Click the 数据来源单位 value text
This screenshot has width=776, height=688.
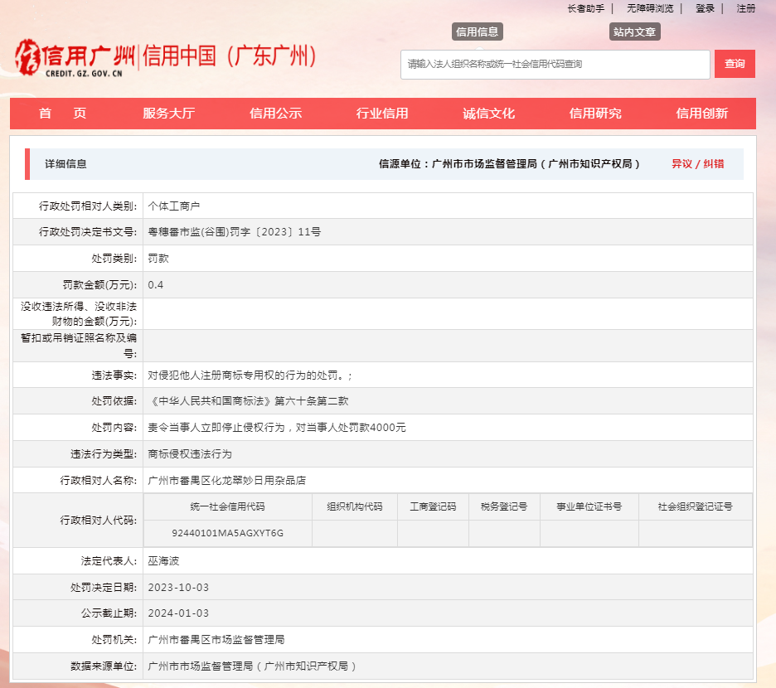[252, 666]
